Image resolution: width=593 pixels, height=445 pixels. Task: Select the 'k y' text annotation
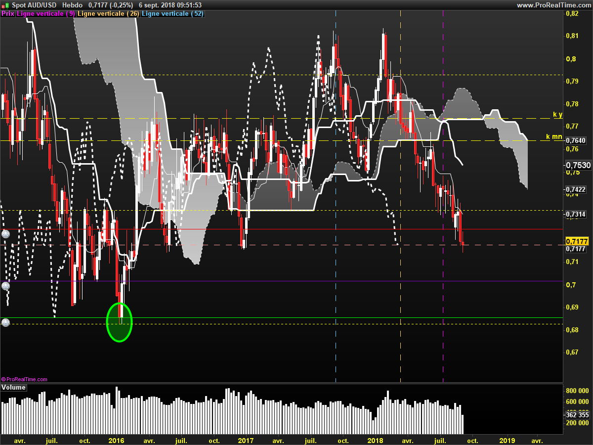(557, 114)
